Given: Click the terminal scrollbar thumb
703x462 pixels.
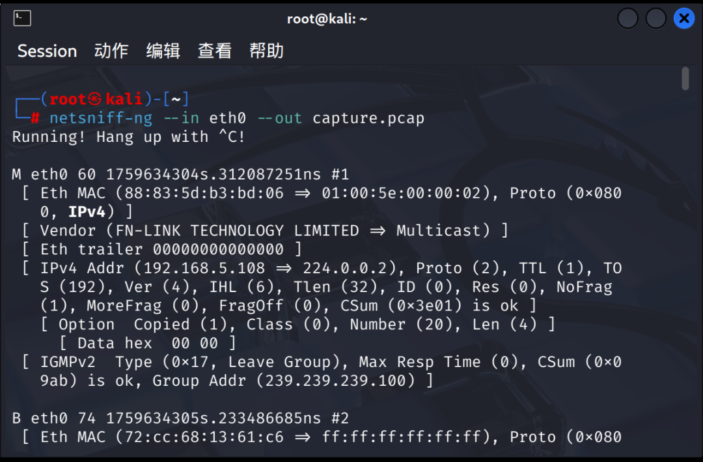Looking at the screenshot, I should [x=685, y=79].
